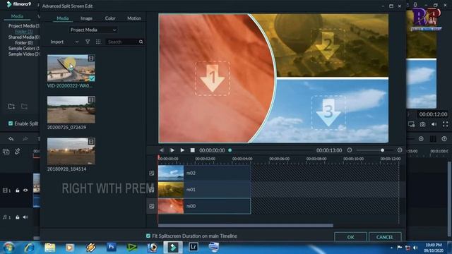Zoom out the split screen timeline

pos(350,150)
